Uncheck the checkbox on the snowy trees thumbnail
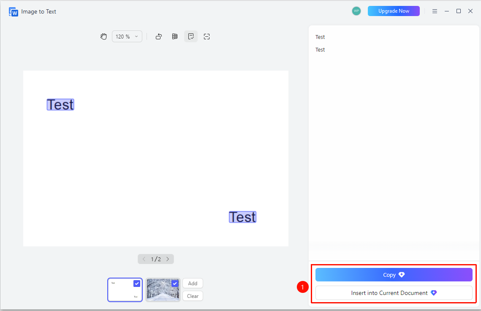 (175, 284)
